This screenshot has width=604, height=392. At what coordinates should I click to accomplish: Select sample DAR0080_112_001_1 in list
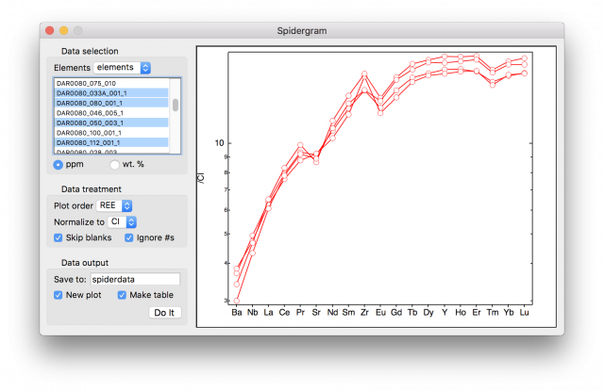tap(111, 142)
